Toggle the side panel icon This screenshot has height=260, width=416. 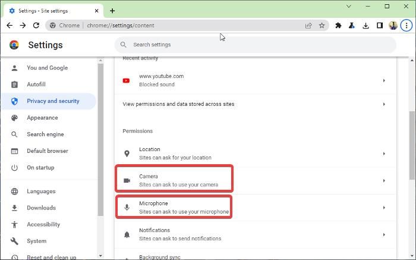[380, 26]
